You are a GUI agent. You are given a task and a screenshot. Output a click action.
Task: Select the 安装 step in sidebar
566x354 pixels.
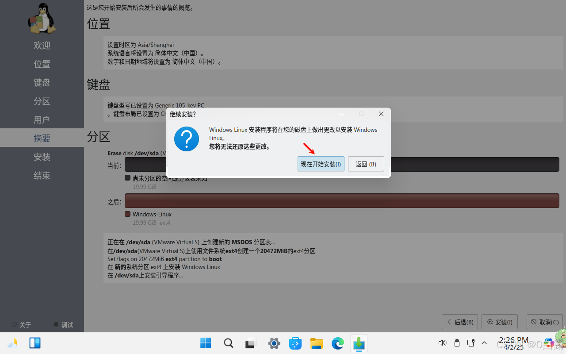(x=42, y=157)
